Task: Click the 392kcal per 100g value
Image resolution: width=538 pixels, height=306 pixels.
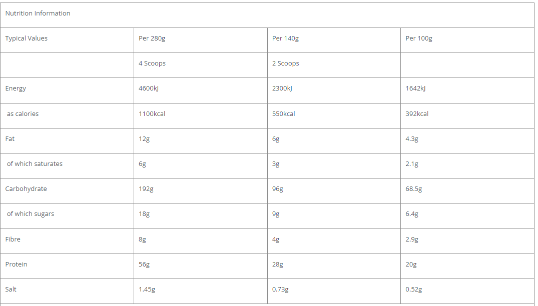Action: click(417, 114)
